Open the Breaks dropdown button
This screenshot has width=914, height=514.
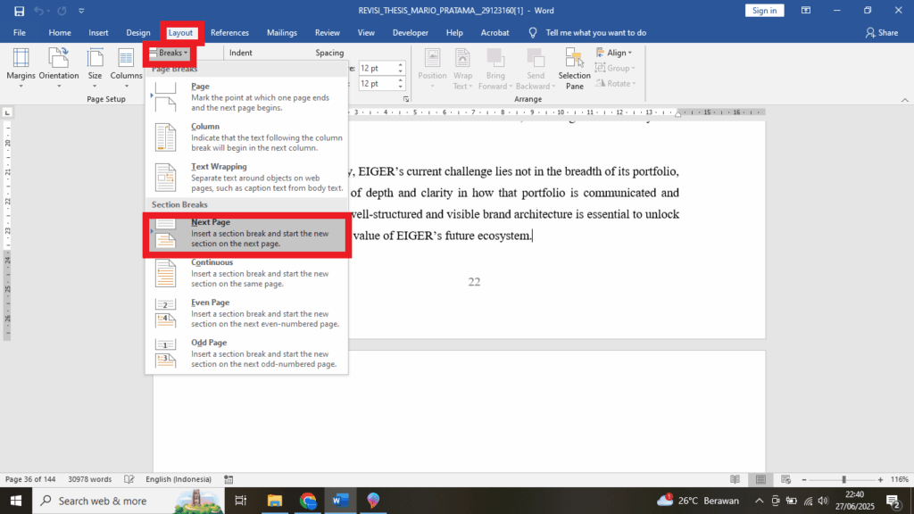(169, 53)
